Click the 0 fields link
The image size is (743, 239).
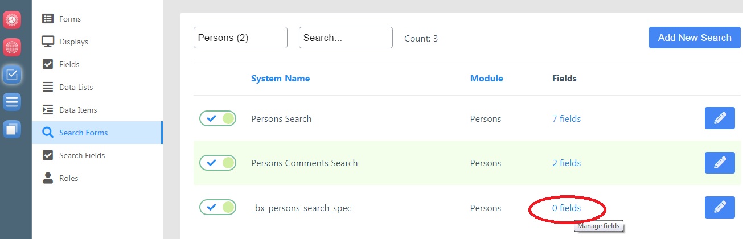coord(566,208)
